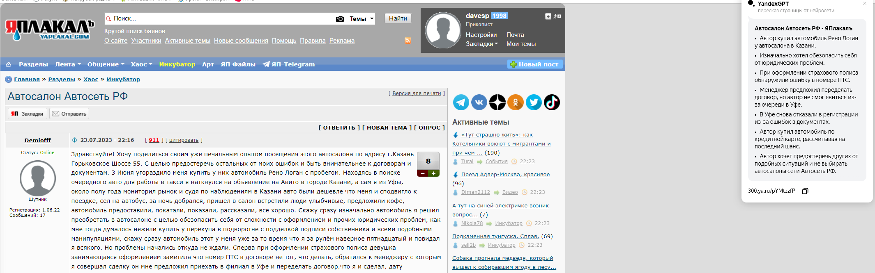Click the ОТВЕТИТЬ reply link
Image resolution: width=875 pixels, height=273 pixels.
tap(339, 127)
